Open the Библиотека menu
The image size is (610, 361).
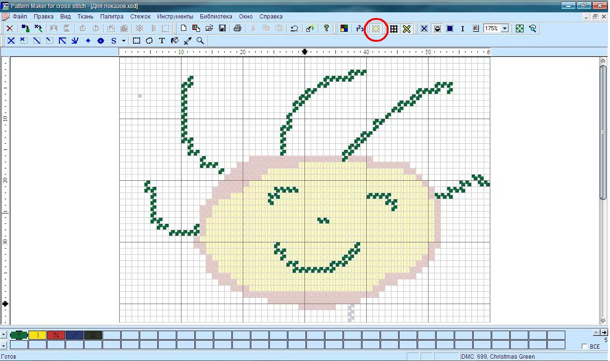216,16
